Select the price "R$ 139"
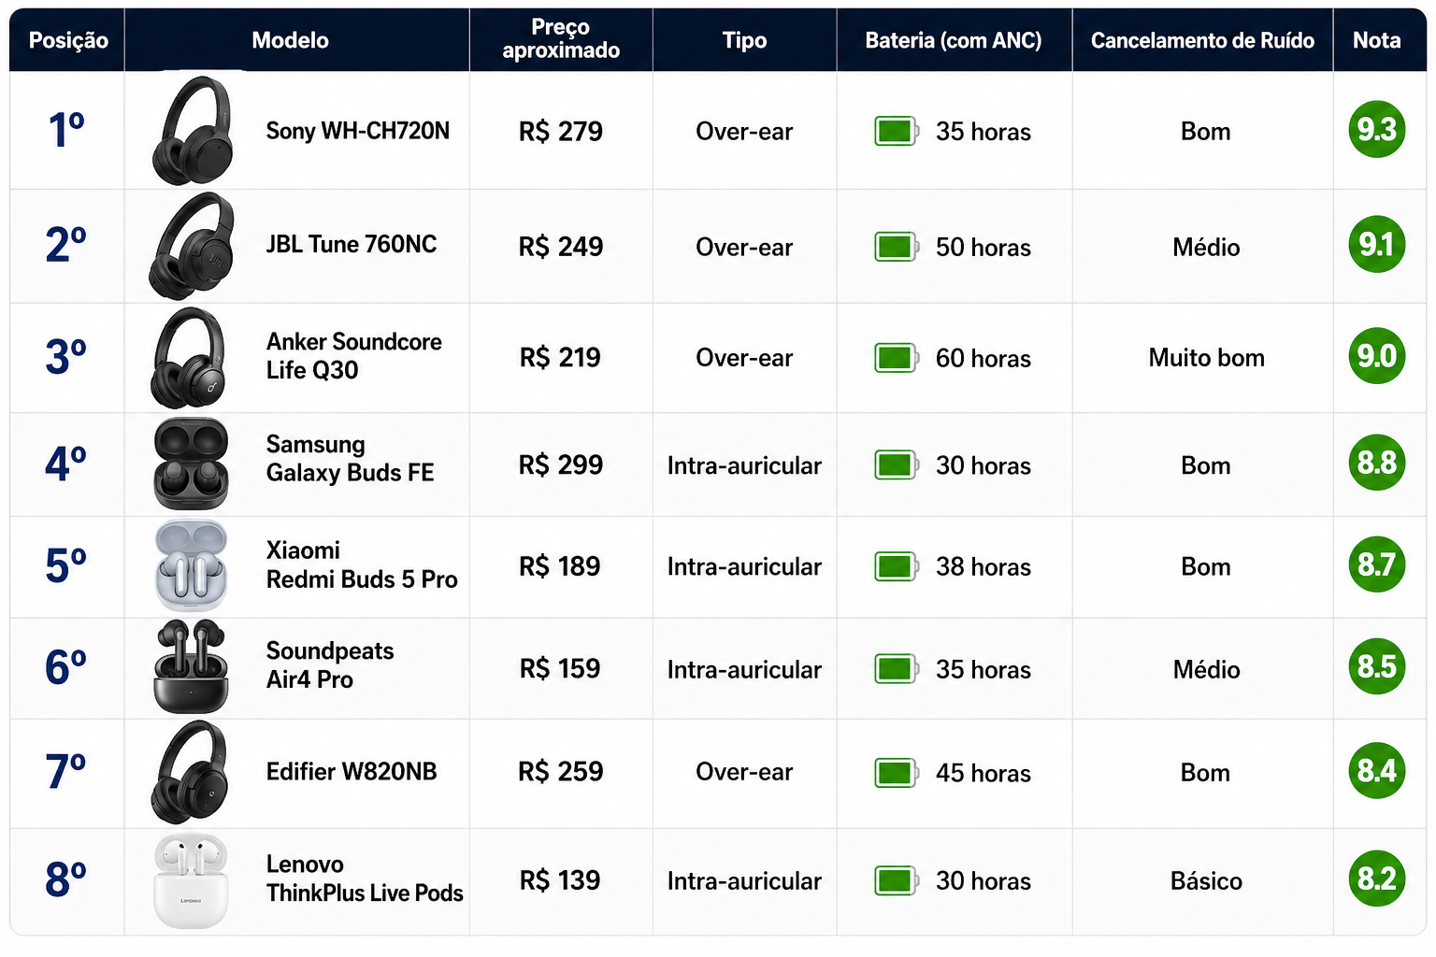This screenshot has width=1436, height=957. click(560, 880)
